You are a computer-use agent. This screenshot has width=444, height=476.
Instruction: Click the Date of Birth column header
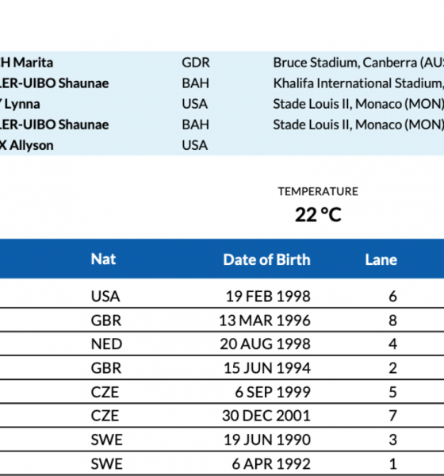click(266, 259)
